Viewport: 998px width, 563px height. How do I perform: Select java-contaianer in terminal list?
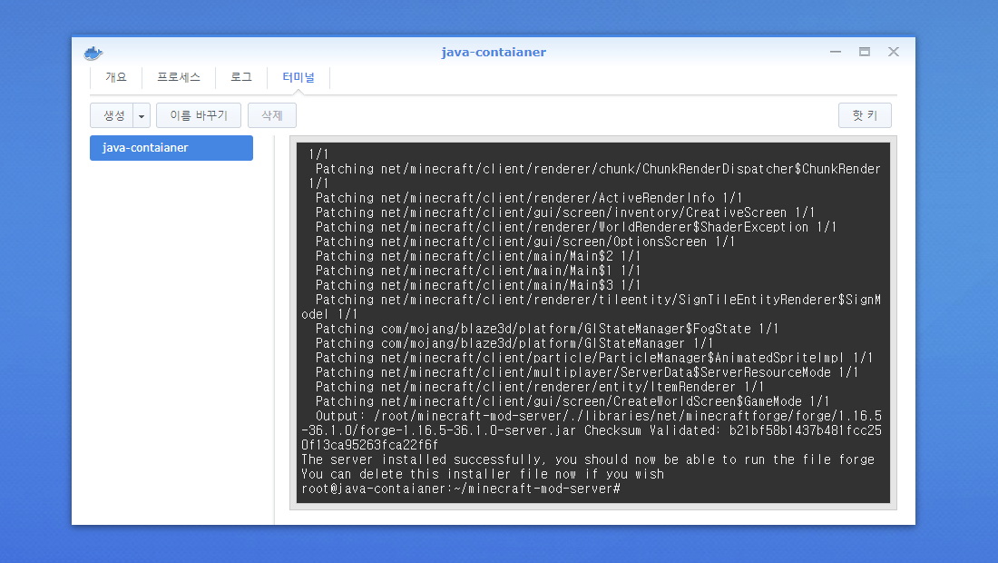pyautogui.click(x=171, y=148)
